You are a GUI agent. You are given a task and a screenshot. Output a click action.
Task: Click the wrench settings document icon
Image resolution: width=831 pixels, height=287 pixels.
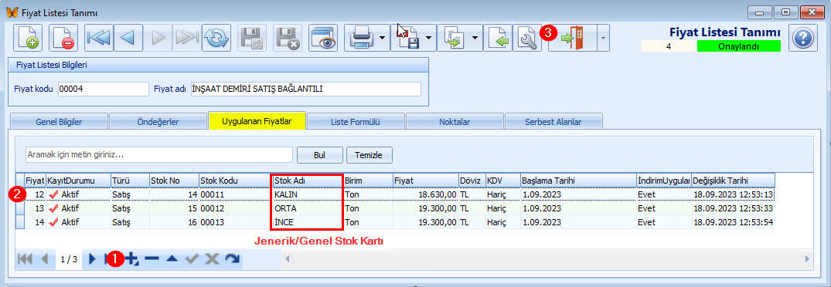tap(527, 38)
